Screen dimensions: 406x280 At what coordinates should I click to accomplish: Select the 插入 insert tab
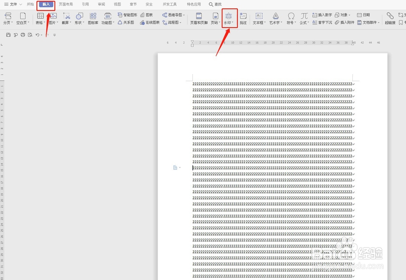click(46, 4)
